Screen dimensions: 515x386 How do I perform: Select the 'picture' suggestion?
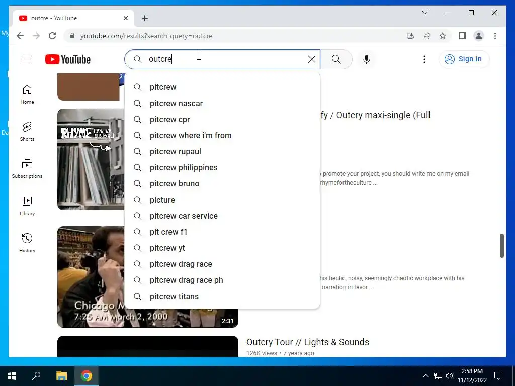[222, 200]
